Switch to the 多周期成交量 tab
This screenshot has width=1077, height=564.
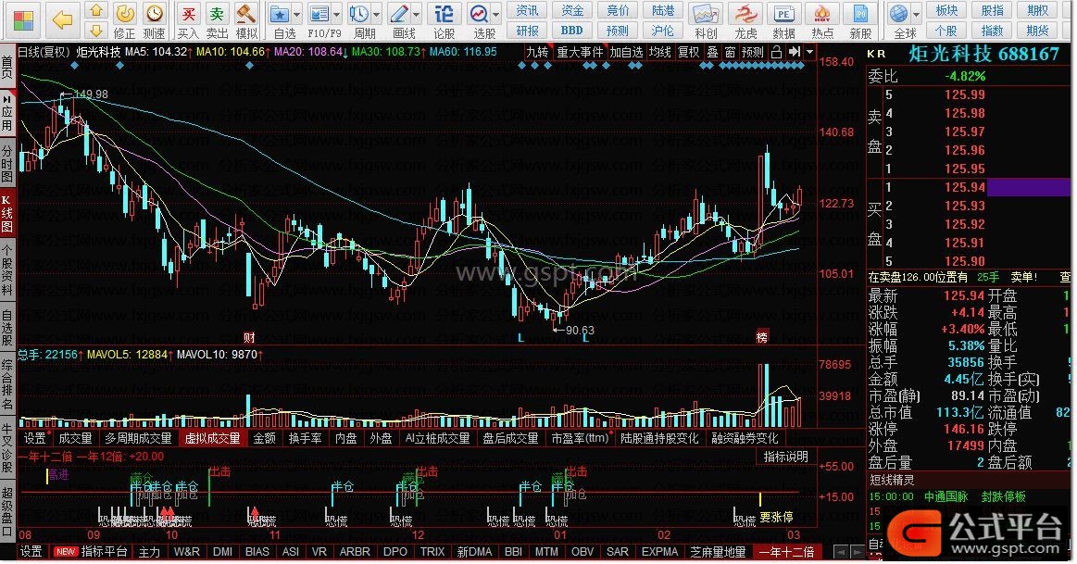[138, 438]
